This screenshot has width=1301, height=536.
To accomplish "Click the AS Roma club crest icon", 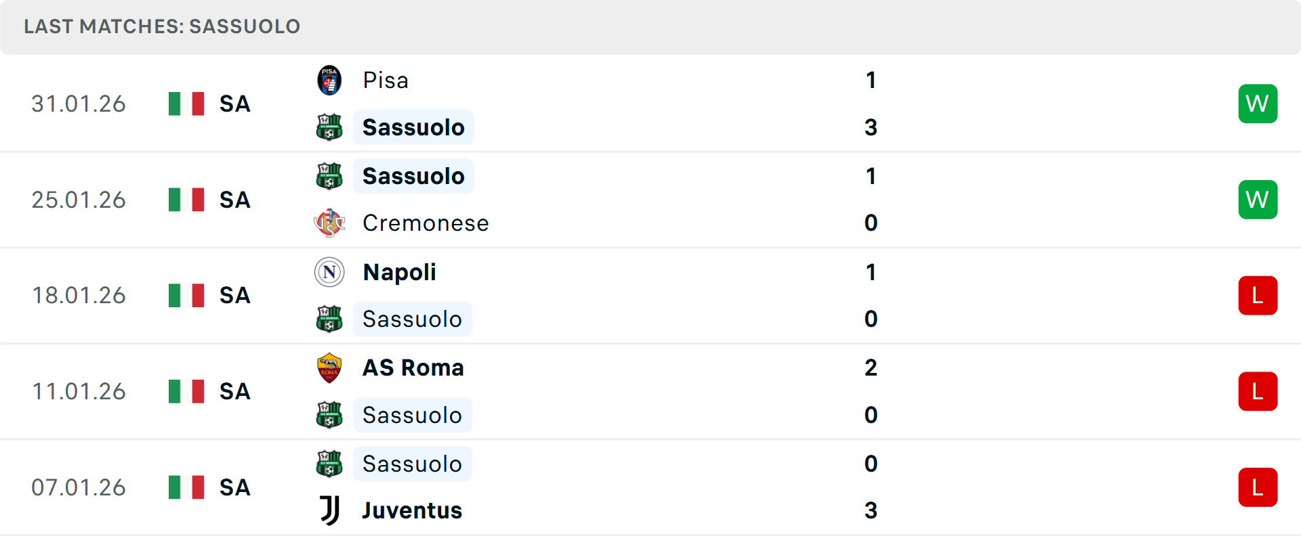I will [x=329, y=367].
